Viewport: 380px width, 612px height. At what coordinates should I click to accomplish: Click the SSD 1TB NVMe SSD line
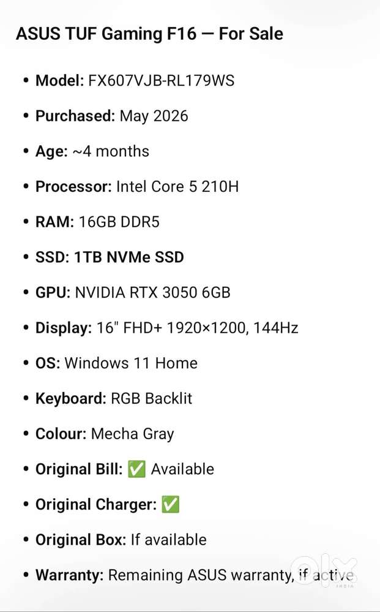point(110,257)
